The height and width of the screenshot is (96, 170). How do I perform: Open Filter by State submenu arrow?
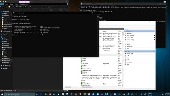point(154,38)
